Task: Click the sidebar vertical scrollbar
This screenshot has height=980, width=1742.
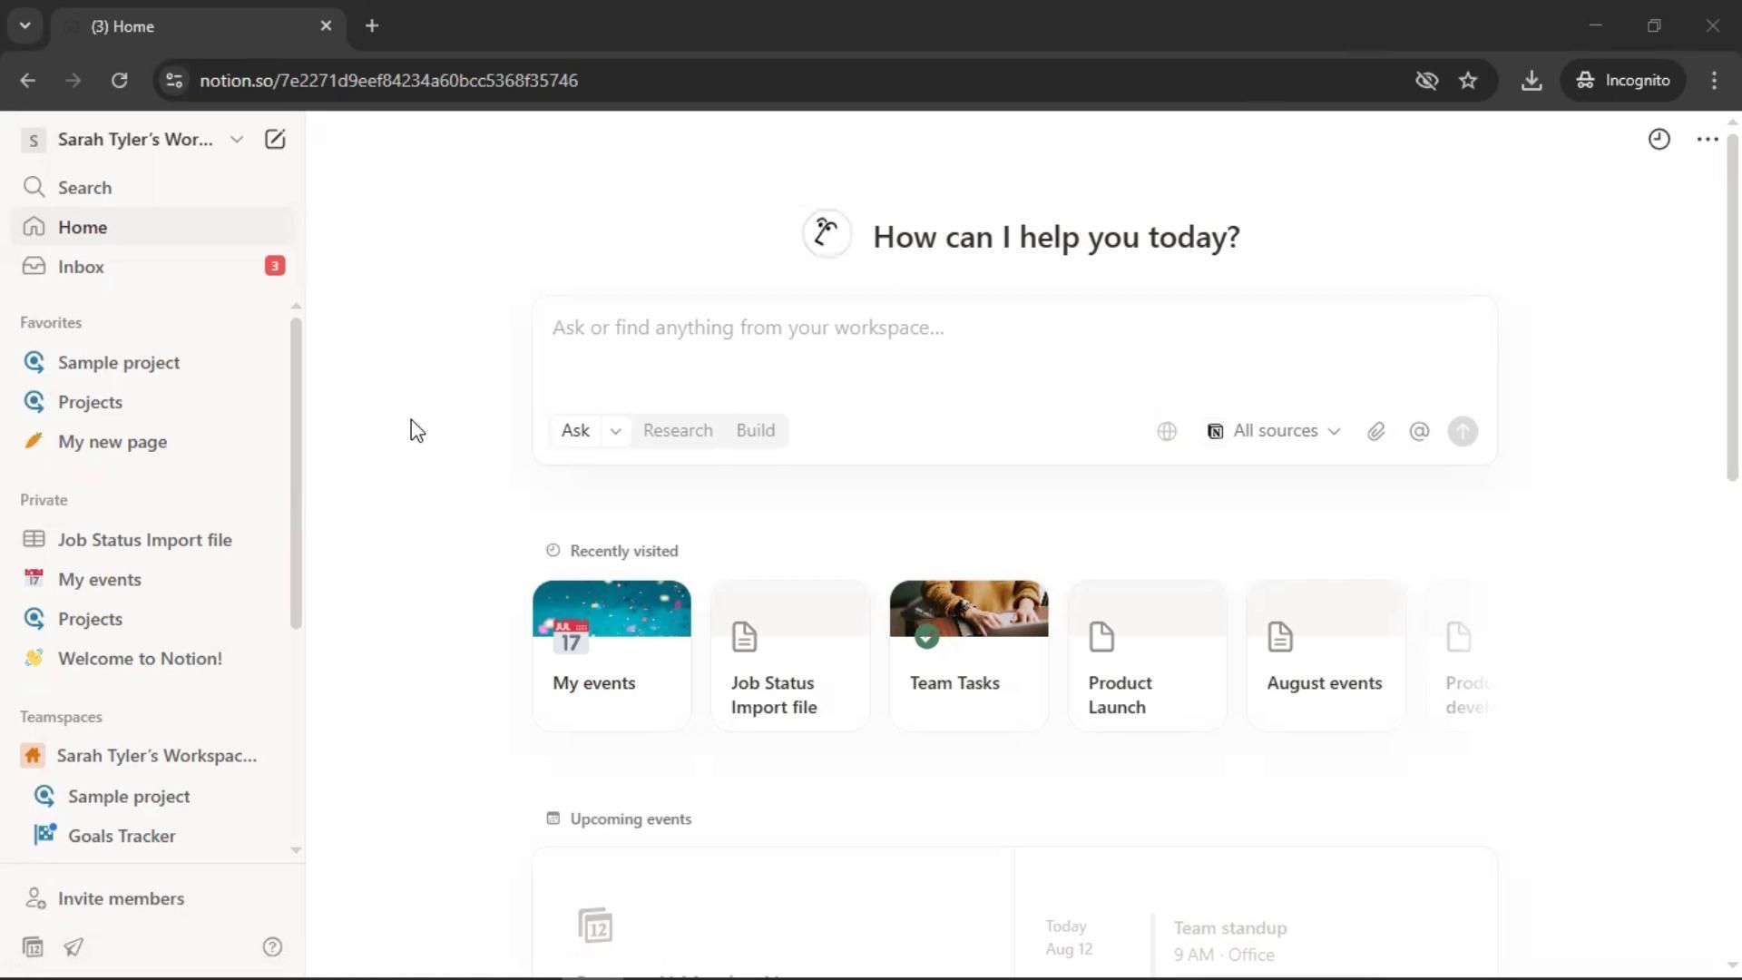Action: tap(295, 472)
